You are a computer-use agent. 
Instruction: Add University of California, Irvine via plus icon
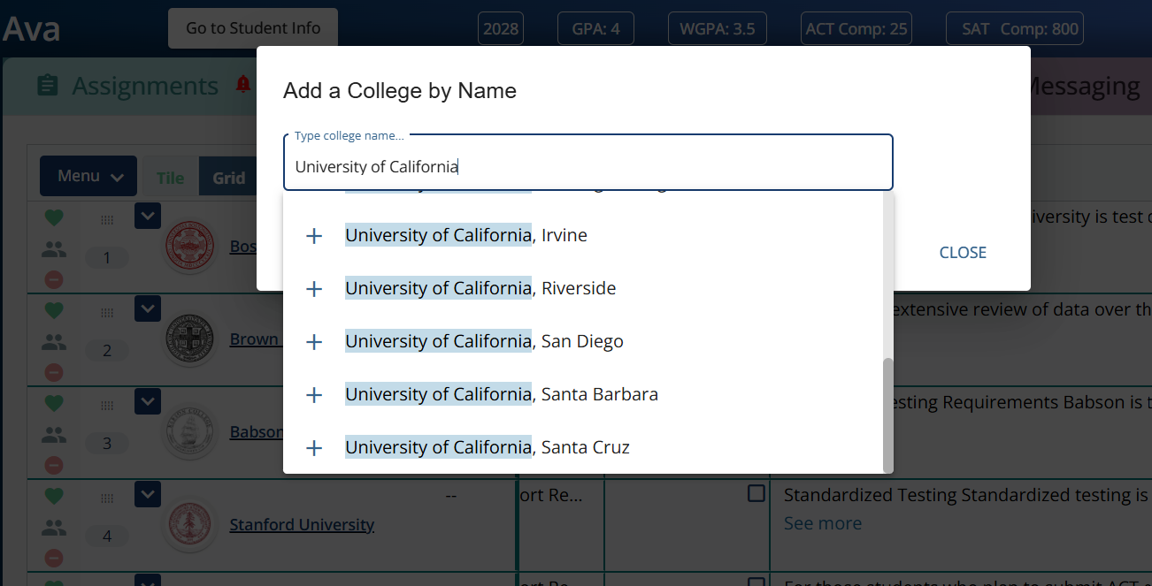click(x=314, y=236)
